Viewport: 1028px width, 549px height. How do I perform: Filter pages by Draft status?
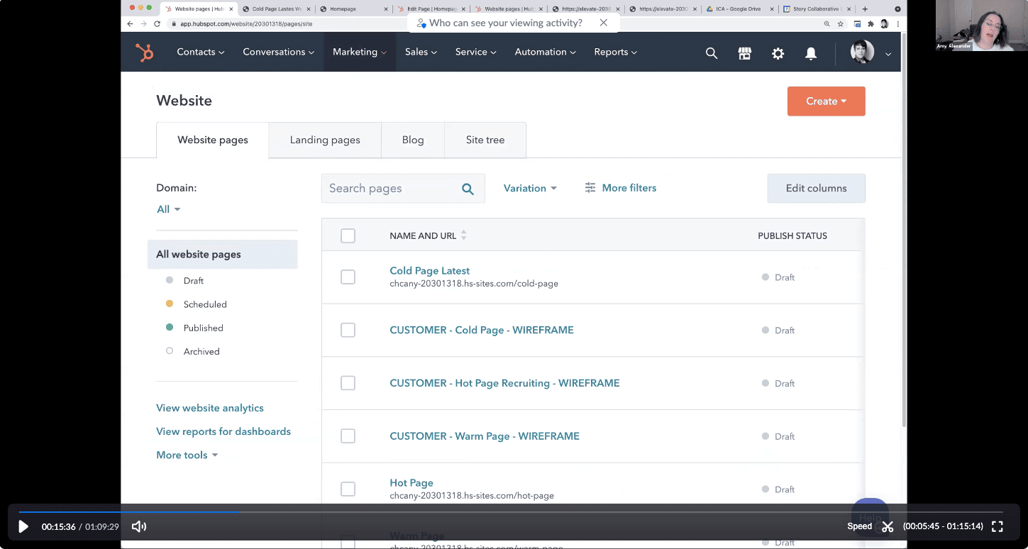click(185, 281)
